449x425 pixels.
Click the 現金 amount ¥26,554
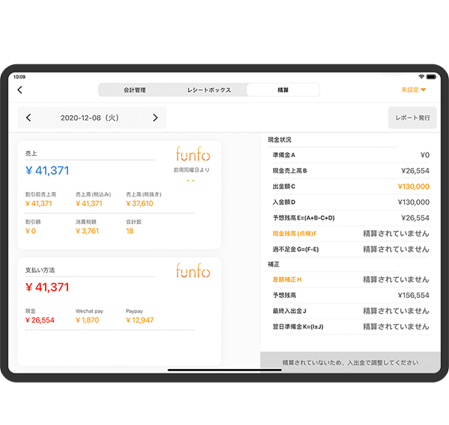(x=40, y=320)
